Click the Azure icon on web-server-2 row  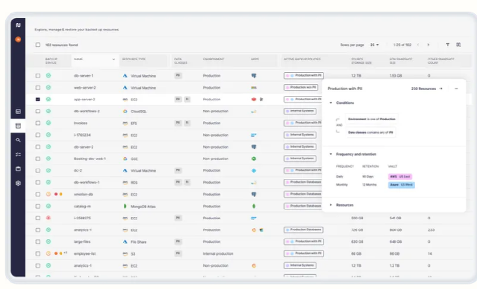[125, 88]
